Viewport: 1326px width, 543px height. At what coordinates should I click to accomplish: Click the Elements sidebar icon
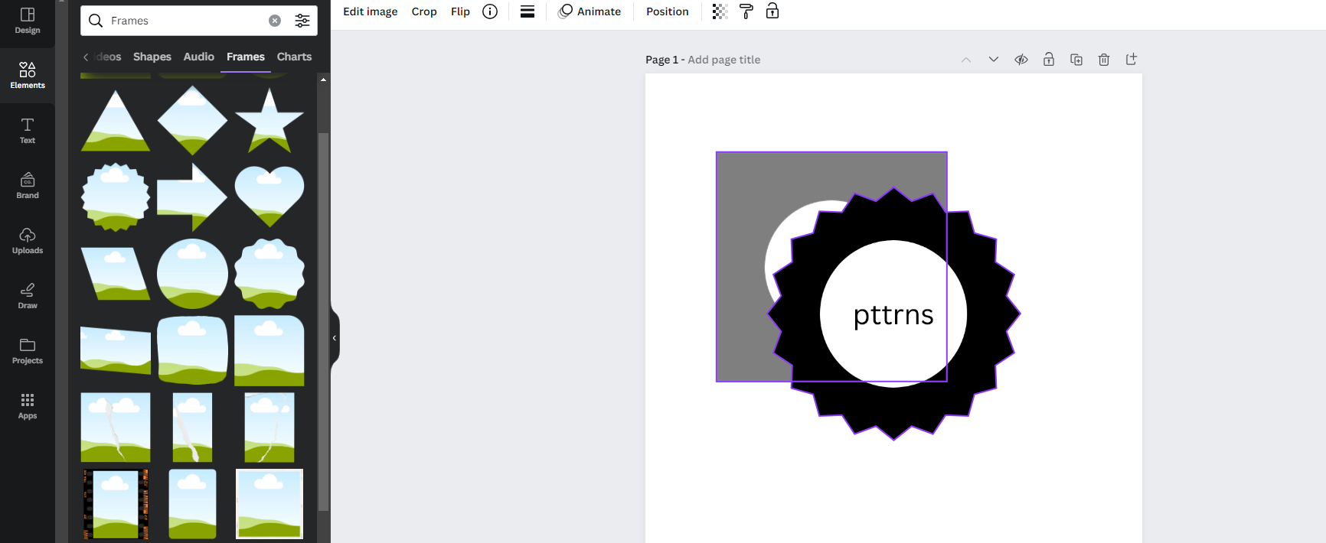28,76
